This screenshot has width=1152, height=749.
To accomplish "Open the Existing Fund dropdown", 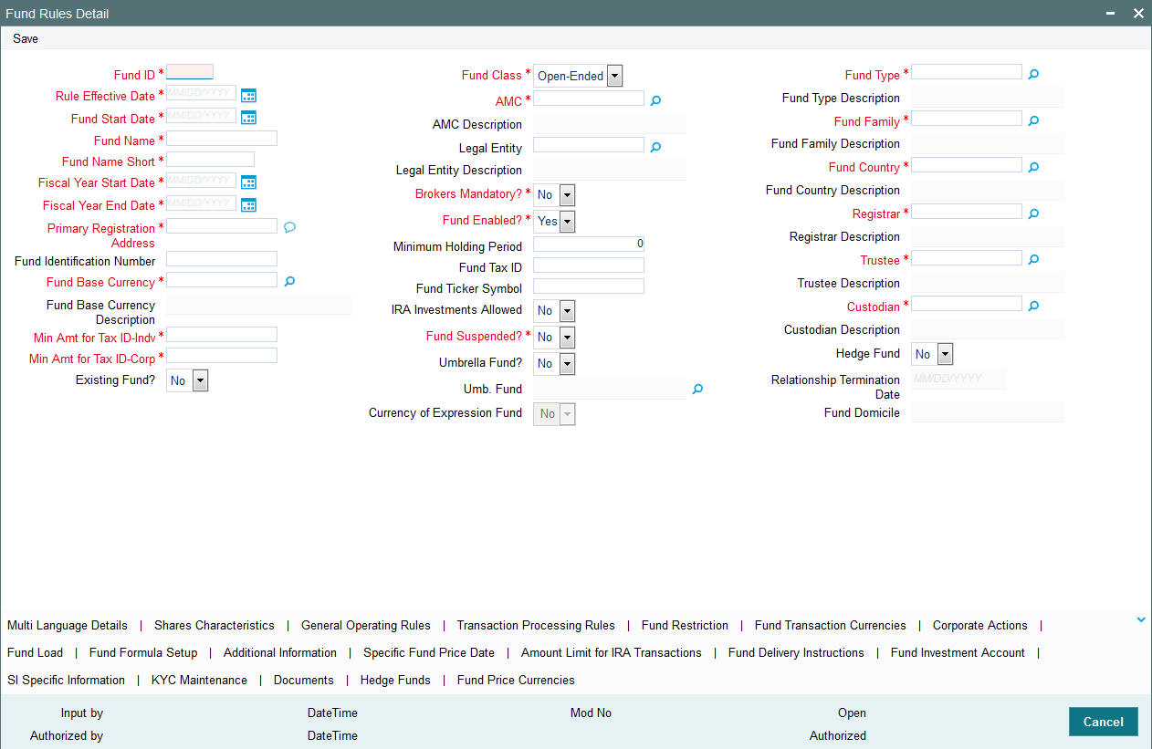I will click(x=187, y=380).
